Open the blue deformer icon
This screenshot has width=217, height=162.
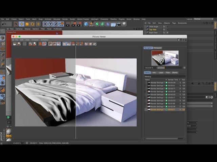[x=108, y=24]
